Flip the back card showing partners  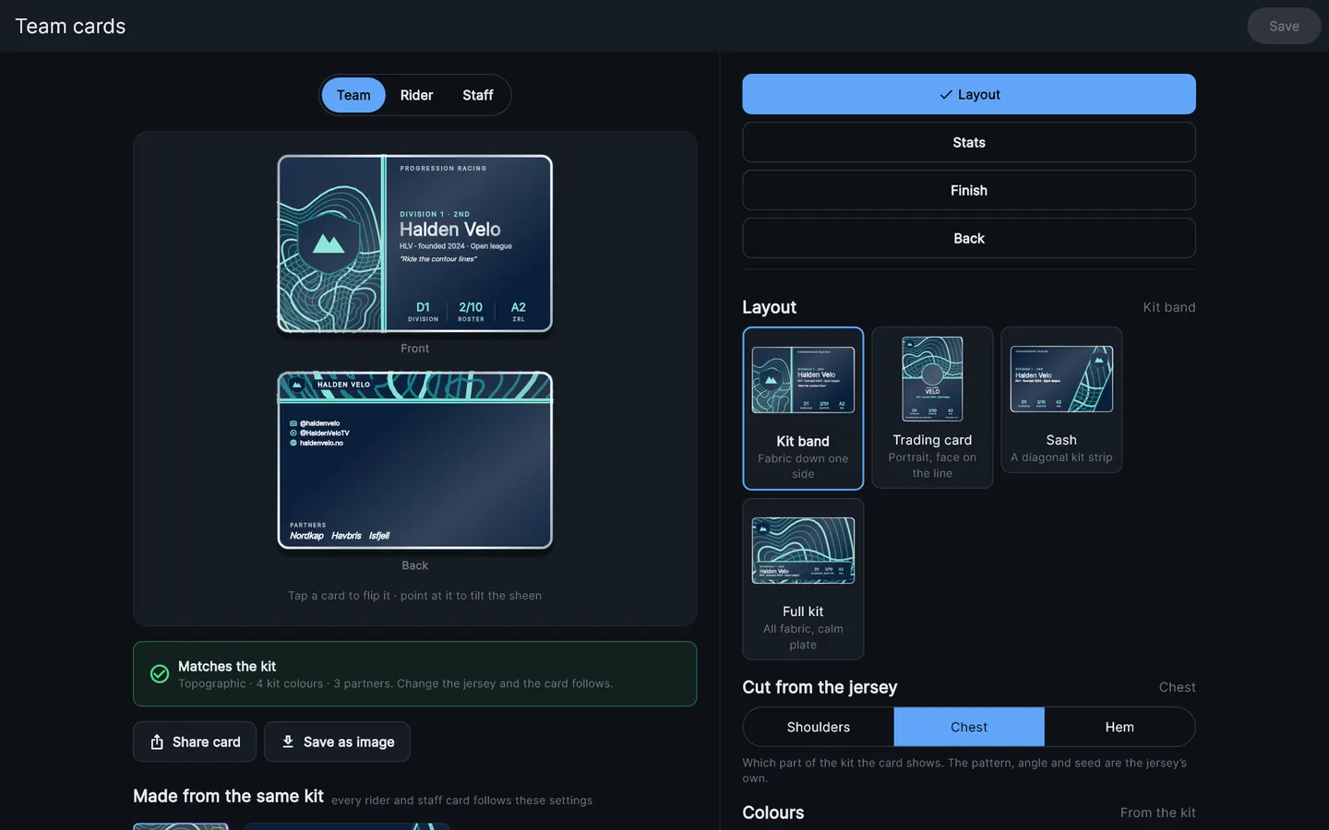415,460
